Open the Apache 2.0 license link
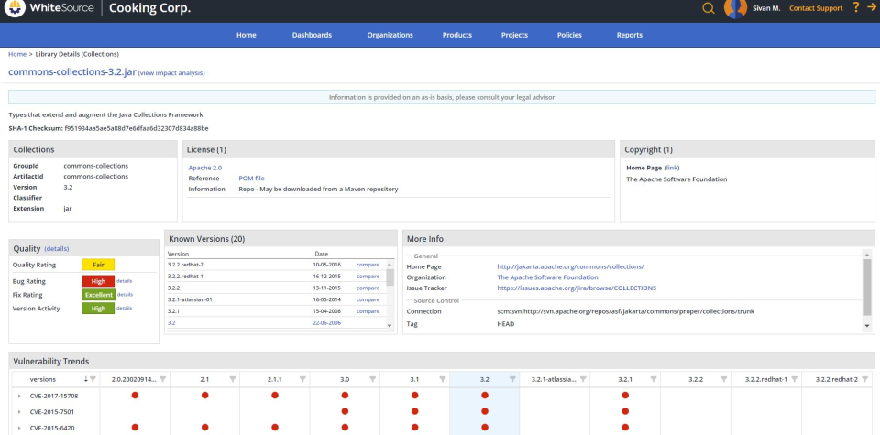The image size is (880, 435). click(x=205, y=168)
